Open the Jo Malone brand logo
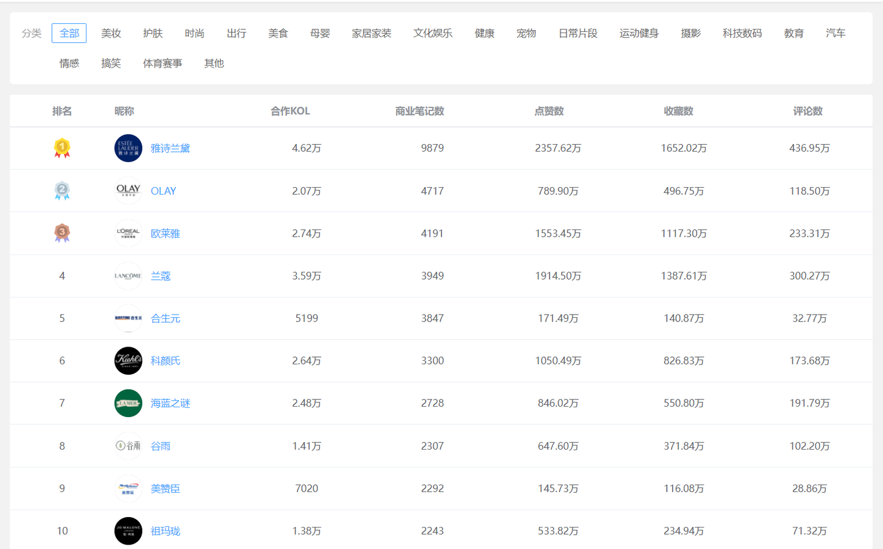883x549 pixels. coord(128,531)
